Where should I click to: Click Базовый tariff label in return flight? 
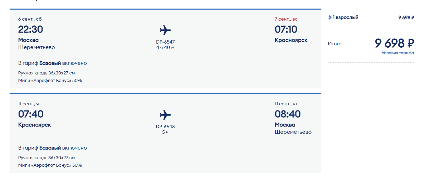click(x=50, y=148)
